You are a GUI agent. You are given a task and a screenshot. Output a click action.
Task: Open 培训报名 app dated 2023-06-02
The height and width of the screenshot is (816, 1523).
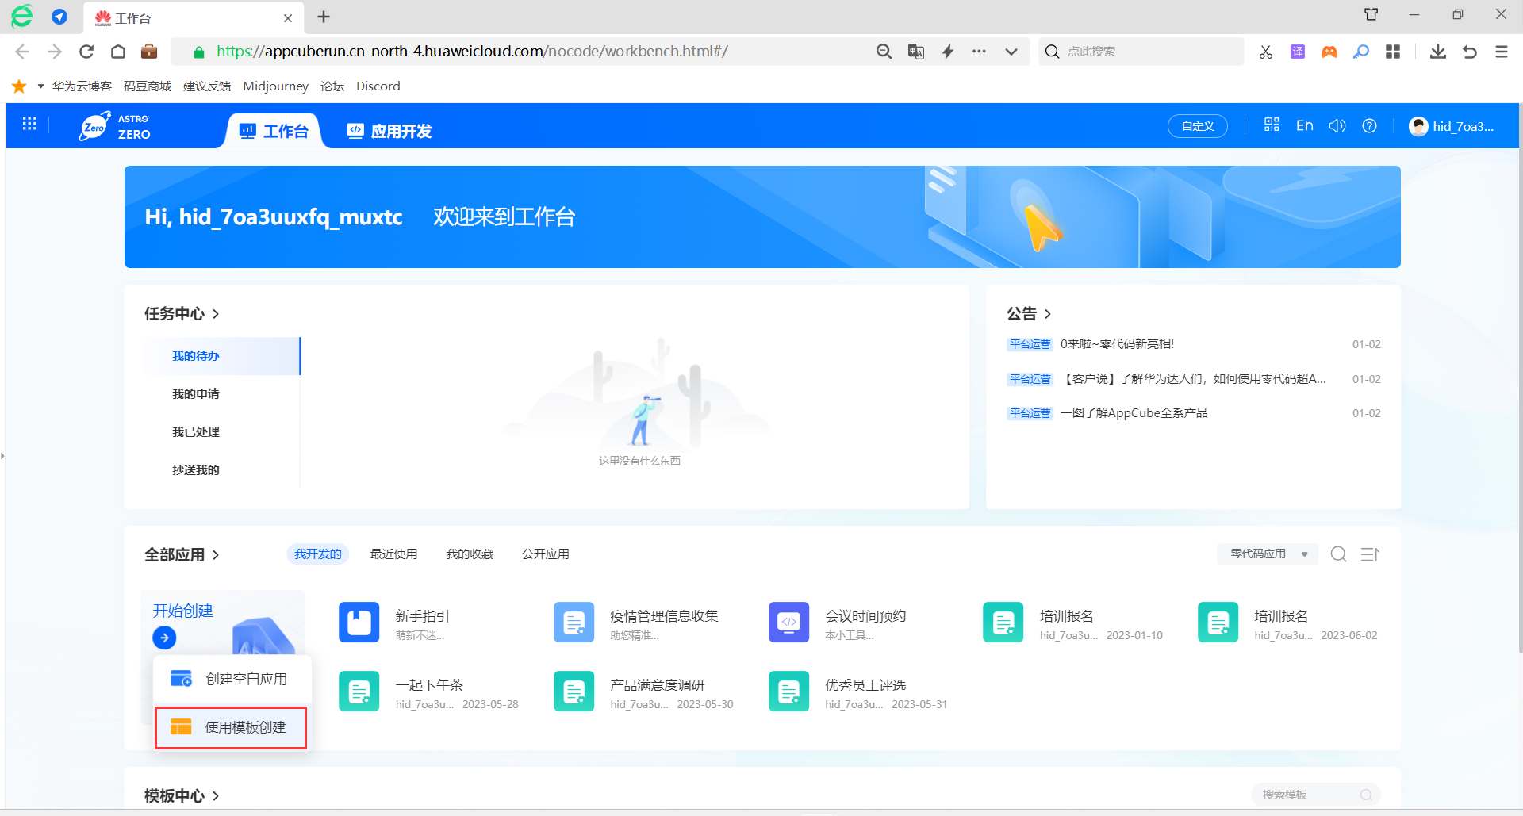(1218, 623)
